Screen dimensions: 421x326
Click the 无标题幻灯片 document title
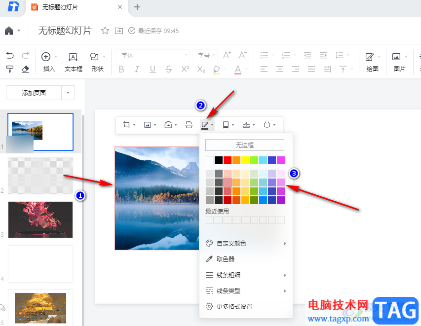(x=65, y=31)
